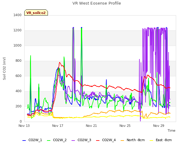Click the orange North -8cm legend swatch

[x=122, y=141]
